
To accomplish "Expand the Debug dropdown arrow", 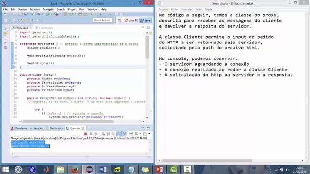I will point(43,14).
